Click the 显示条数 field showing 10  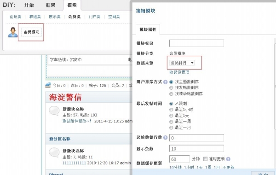(x=196, y=149)
